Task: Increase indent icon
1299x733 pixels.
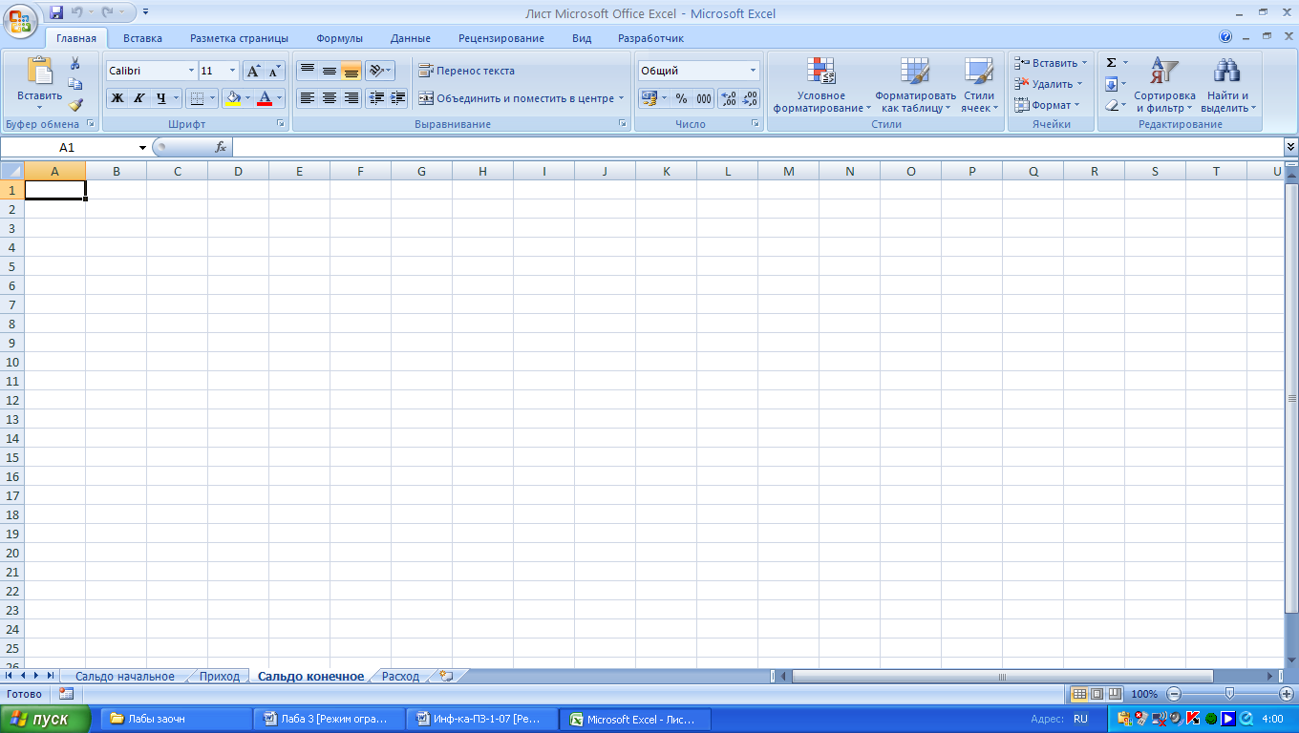Action: coord(398,97)
